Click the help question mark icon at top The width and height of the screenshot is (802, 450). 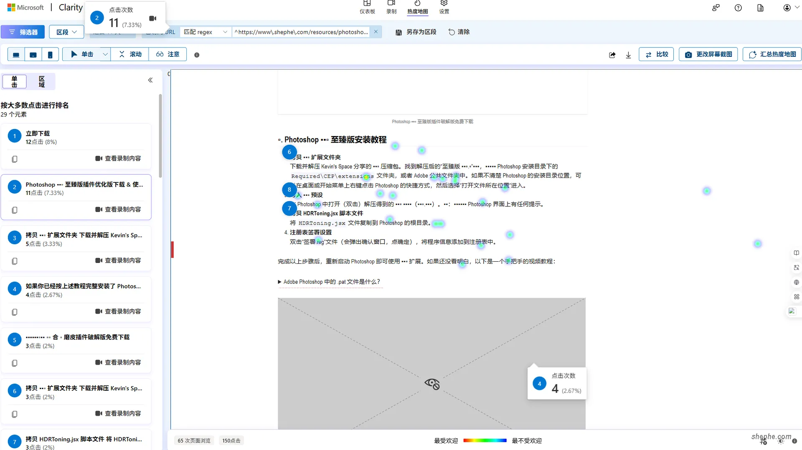(738, 8)
